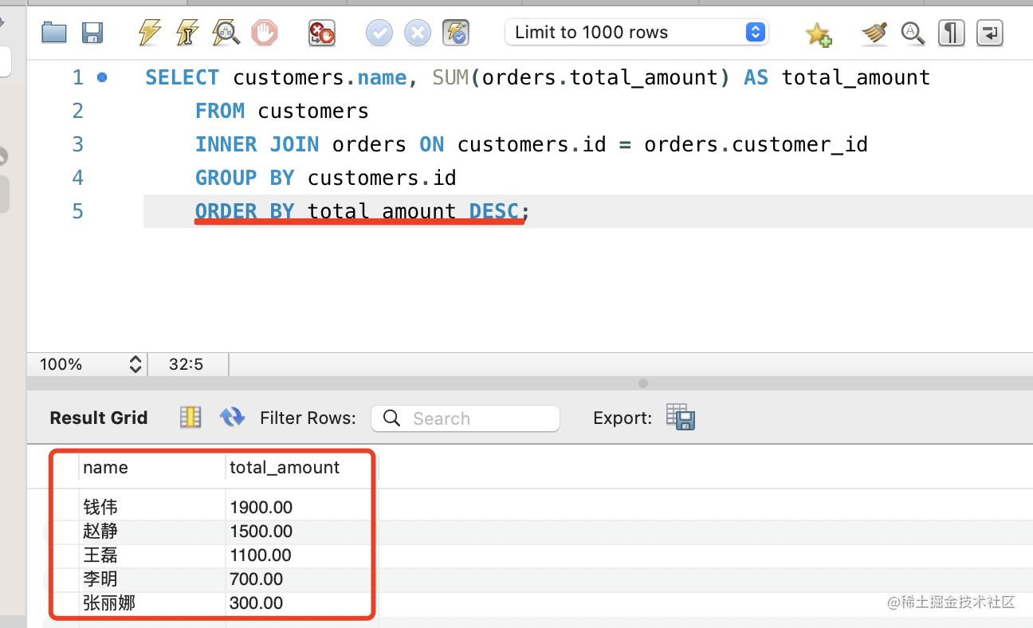Viewport: 1033px width, 628px height.
Task: Save snippet with the star icon
Action: coord(818,33)
